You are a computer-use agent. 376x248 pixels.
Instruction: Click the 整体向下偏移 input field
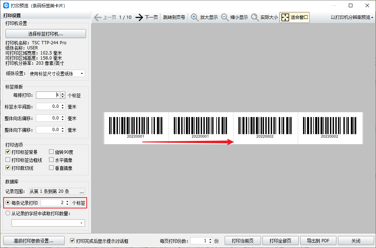[x=48, y=130]
